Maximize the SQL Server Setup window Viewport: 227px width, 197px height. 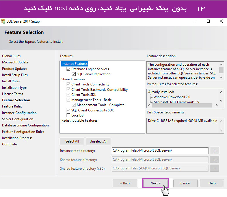click(208, 21)
